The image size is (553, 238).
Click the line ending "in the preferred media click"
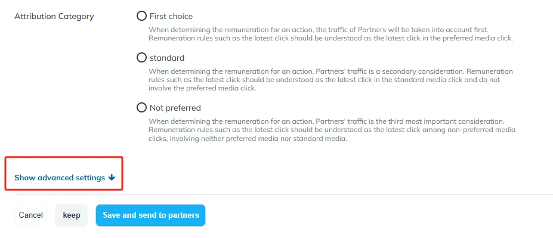[330, 37]
